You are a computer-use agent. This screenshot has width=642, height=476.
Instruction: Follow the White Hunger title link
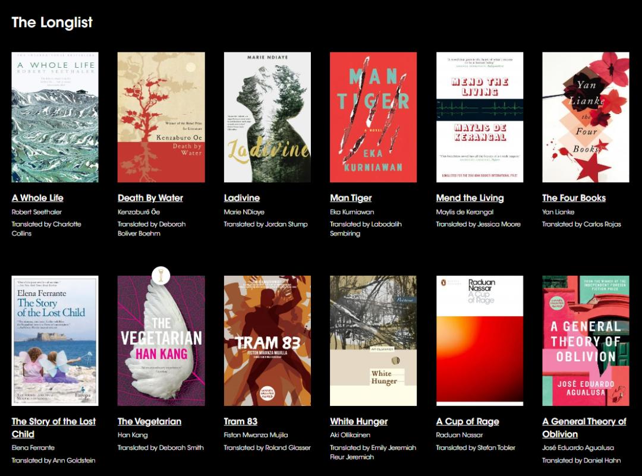click(359, 421)
